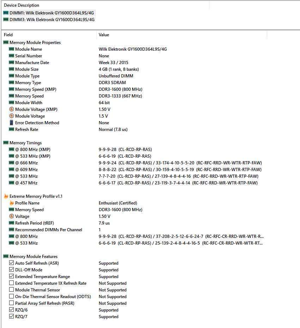Click the Serial Number row icon
This screenshot has height=328, width=300.
tap(12, 56)
